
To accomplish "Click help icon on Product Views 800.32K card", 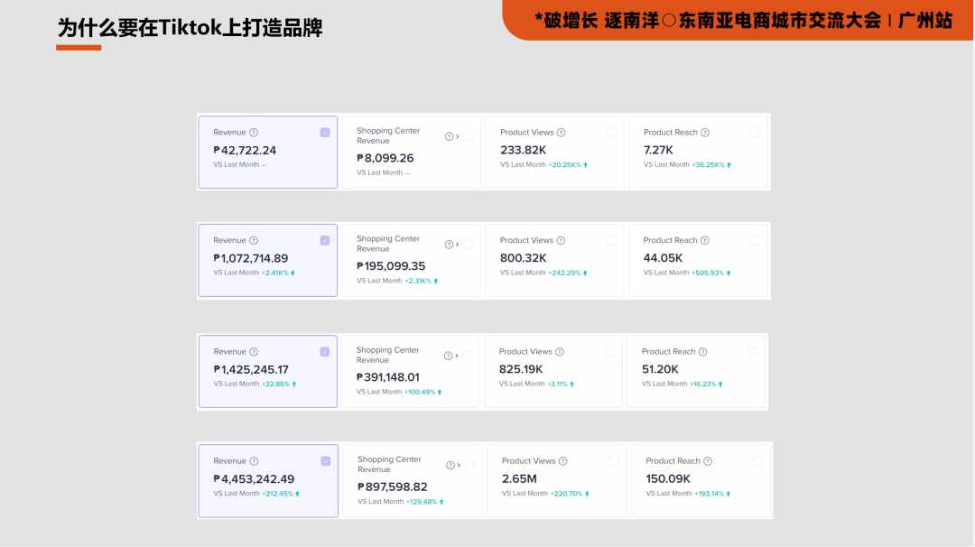I will click(561, 241).
